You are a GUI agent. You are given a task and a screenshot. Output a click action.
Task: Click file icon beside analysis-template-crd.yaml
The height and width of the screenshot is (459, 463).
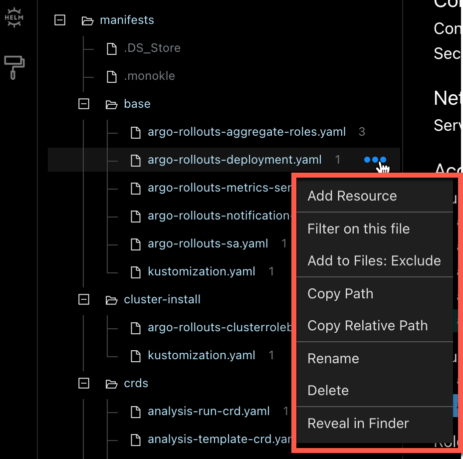[x=136, y=440]
